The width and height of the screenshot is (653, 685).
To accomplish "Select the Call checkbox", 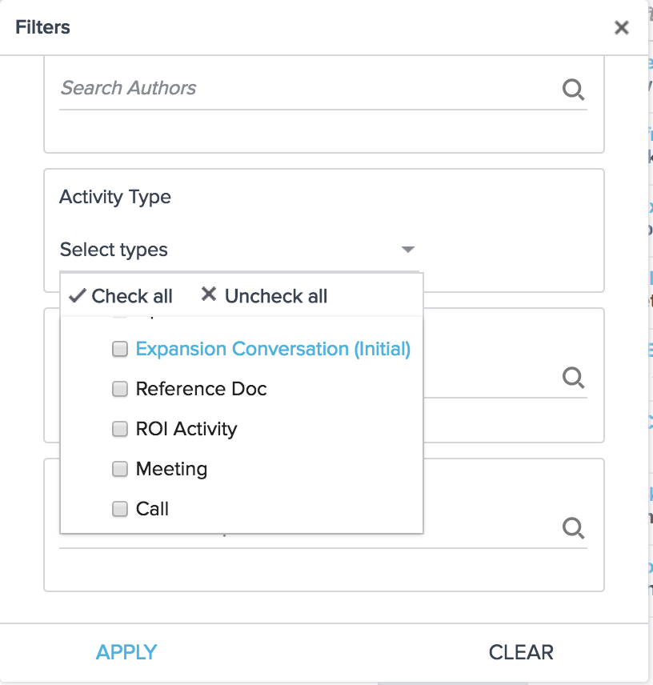I will 120,509.
